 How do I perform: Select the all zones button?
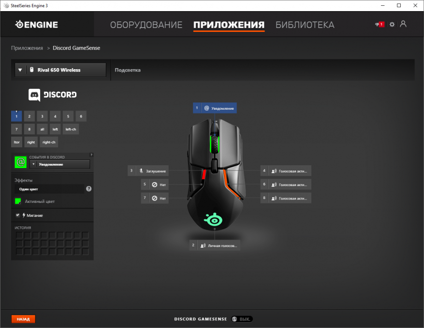pos(42,129)
